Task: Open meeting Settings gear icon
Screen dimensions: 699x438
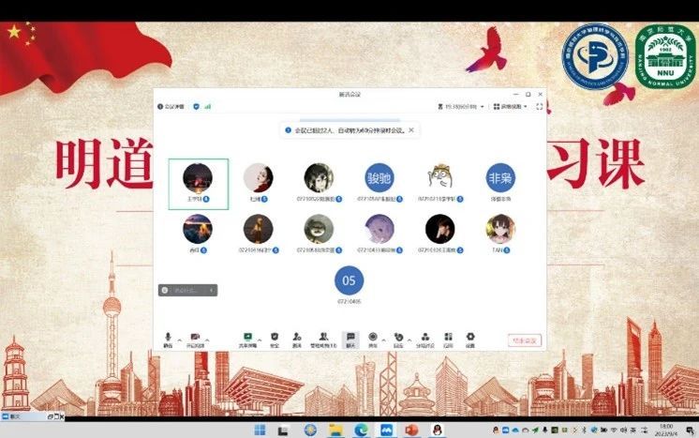Action: point(470,338)
